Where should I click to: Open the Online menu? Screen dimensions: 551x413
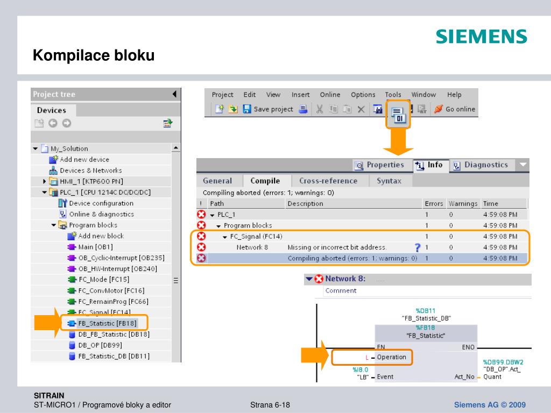330,95
